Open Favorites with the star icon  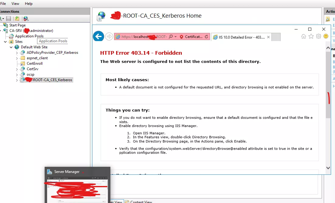(311, 36)
